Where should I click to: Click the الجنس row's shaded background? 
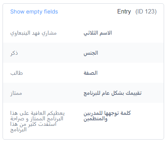83,53
